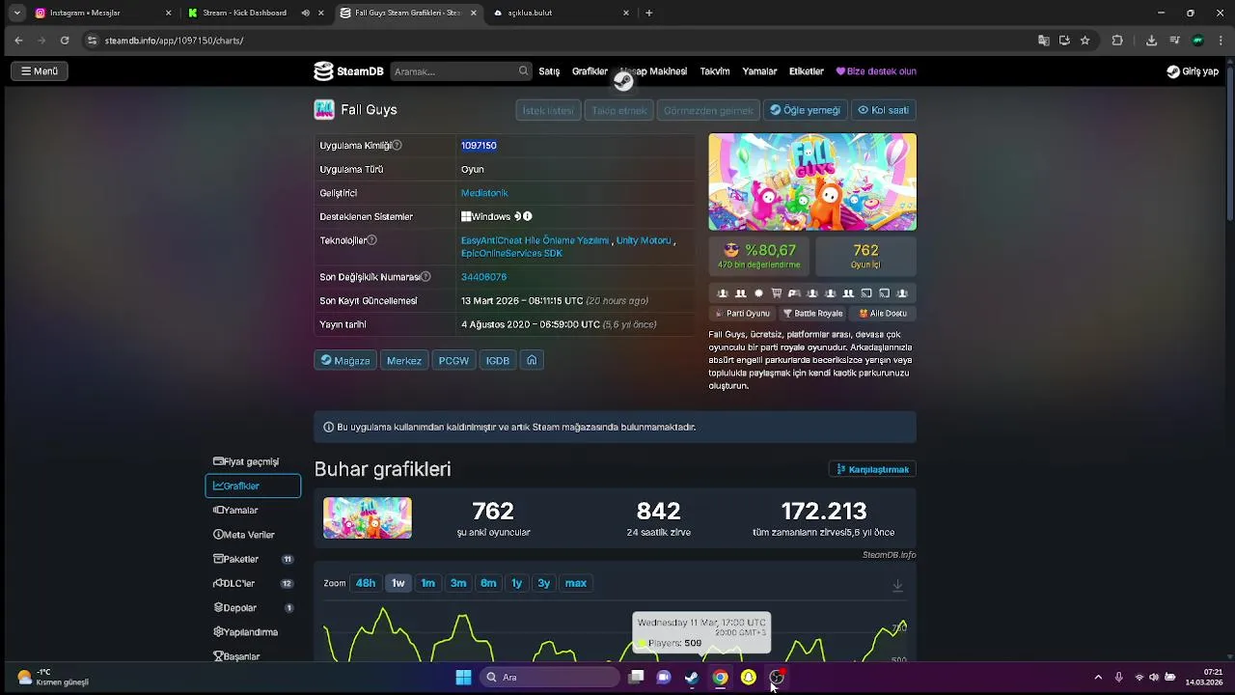Click the Karşılaştırmak compare button
Viewport: 1235px width, 695px height.
point(872,469)
